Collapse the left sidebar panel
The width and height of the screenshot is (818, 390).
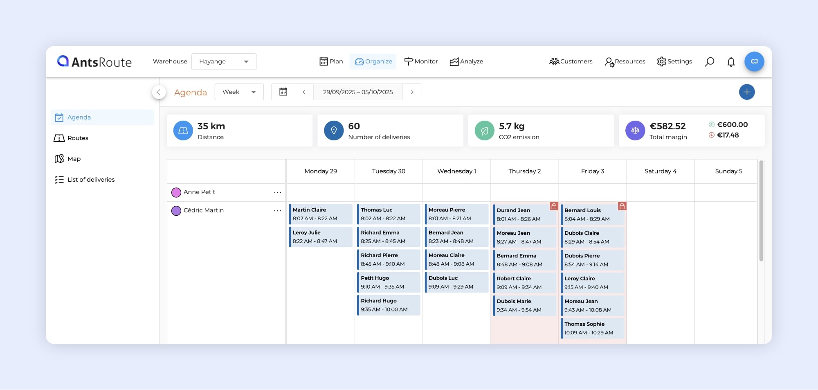pos(159,92)
